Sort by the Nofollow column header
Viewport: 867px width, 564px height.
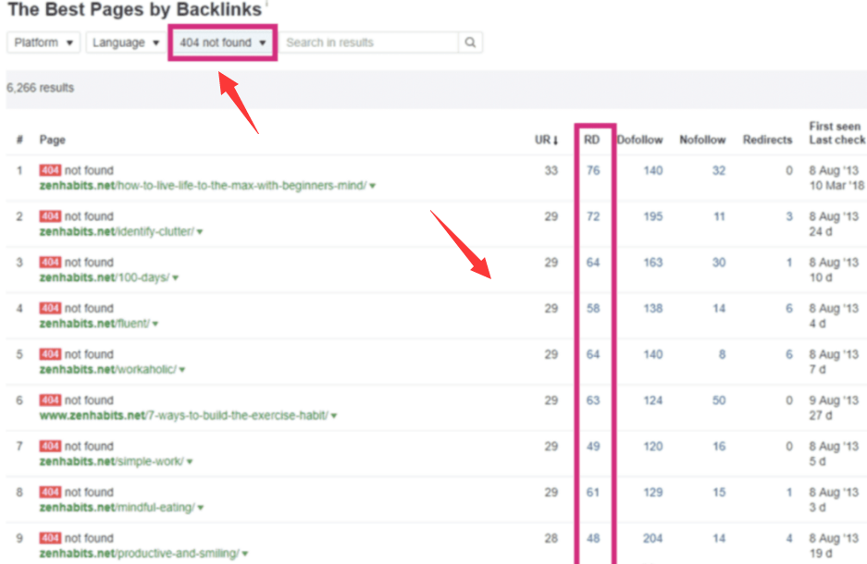point(702,140)
